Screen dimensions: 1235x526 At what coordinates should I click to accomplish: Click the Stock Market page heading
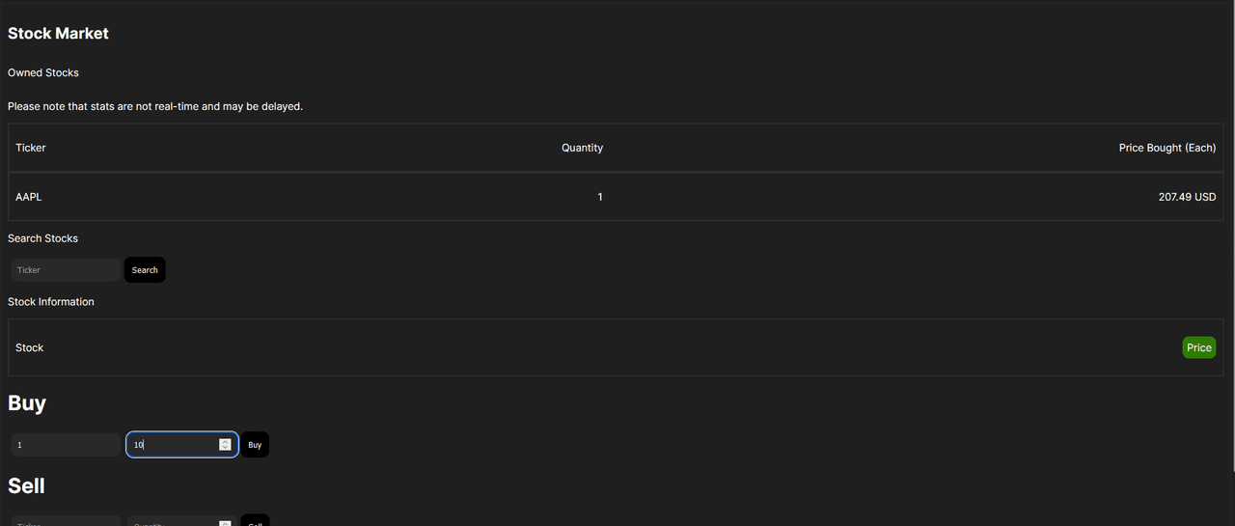[x=58, y=34]
